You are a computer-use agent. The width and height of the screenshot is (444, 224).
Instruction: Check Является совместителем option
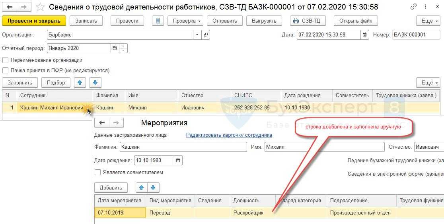click(98, 172)
